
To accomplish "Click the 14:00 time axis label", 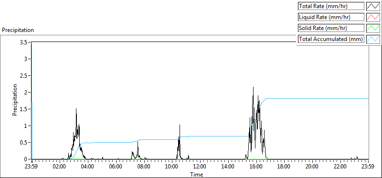I will tap(228, 167).
